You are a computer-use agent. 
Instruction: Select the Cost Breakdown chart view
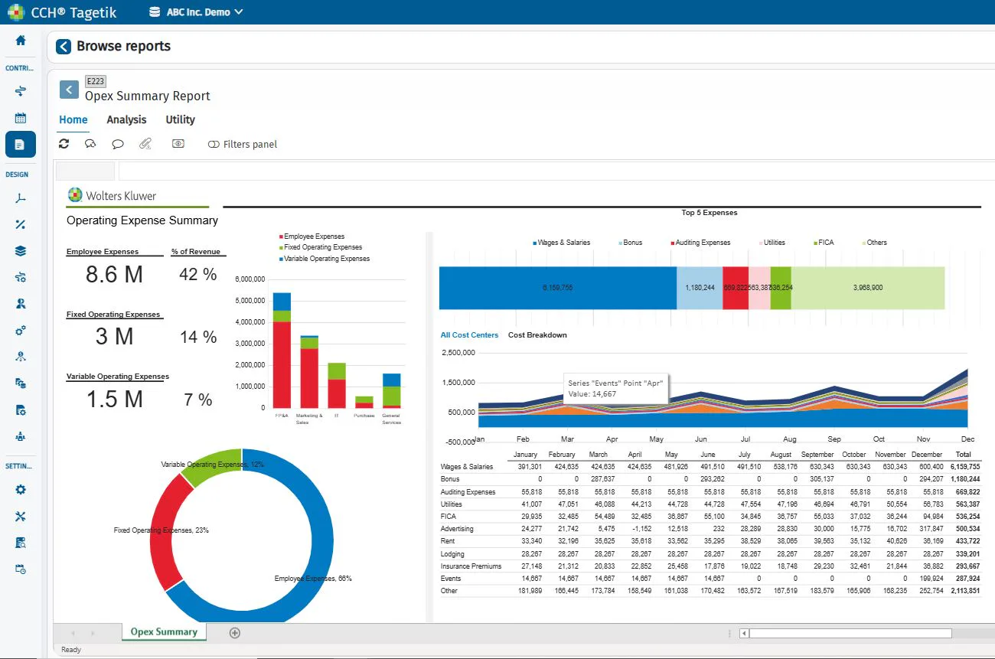click(x=537, y=335)
